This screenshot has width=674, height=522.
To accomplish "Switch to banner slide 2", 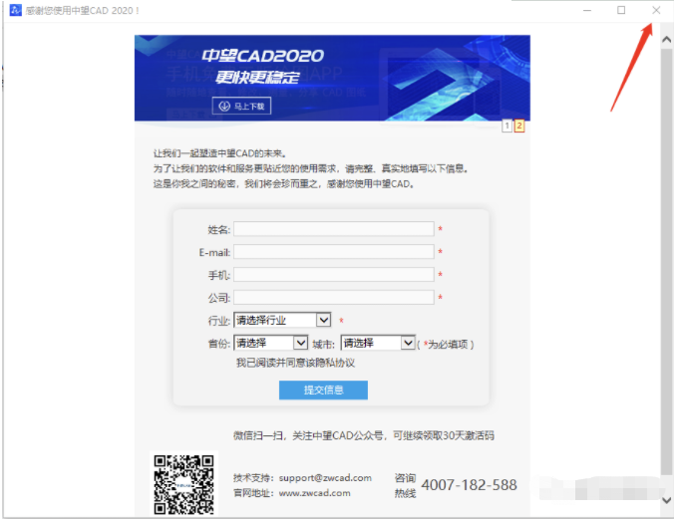I will tap(519, 126).
